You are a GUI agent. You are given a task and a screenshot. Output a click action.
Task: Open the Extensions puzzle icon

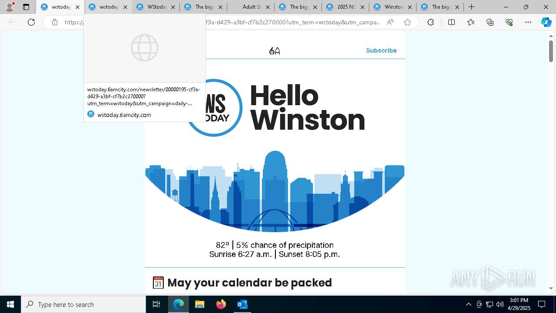[x=430, y=22]
